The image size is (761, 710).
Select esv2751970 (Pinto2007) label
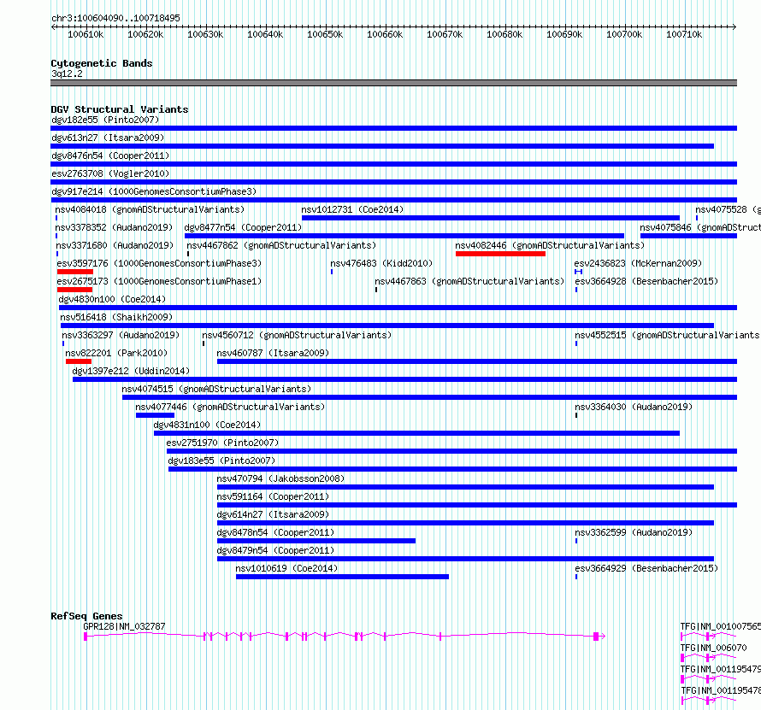point(223,443)
